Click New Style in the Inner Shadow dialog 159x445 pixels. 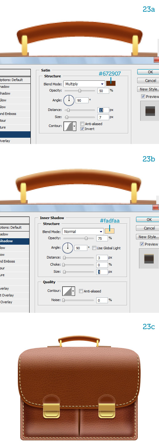pyautogui.click(x=148, y=237)
